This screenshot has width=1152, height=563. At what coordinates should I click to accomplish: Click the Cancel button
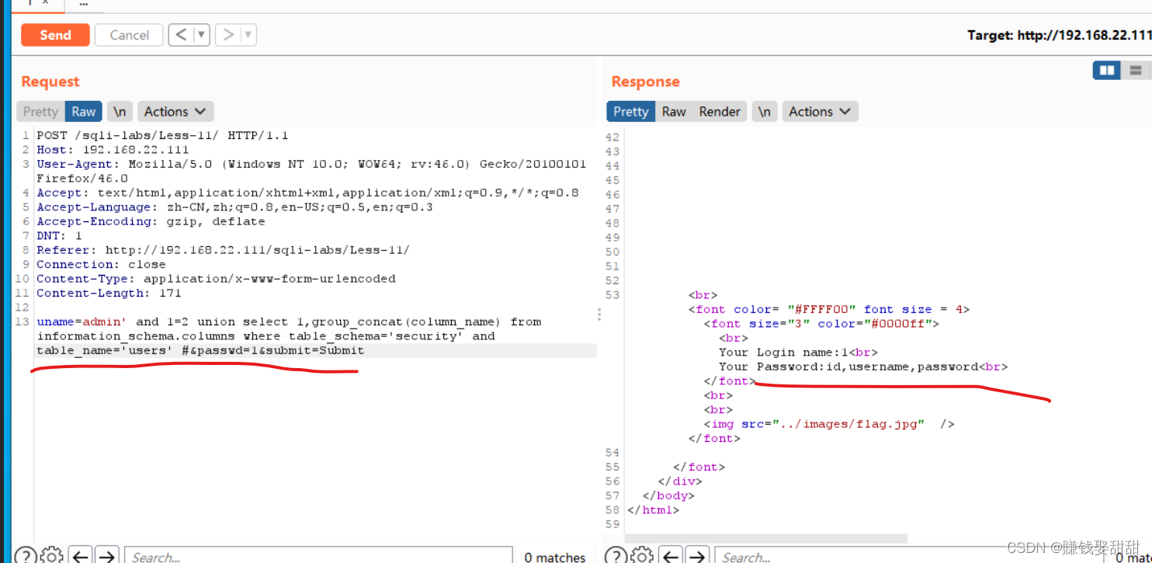pos(129,35)
